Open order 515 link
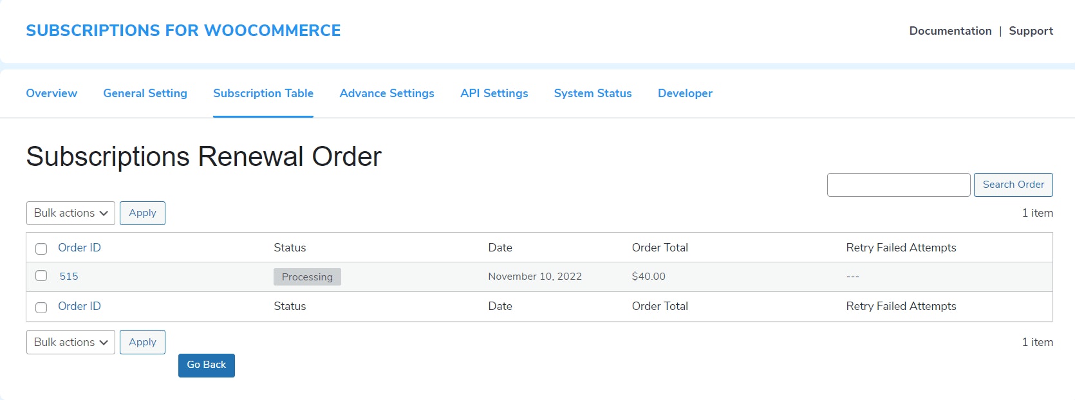The image size is (1075, 400). pos(69,277)
